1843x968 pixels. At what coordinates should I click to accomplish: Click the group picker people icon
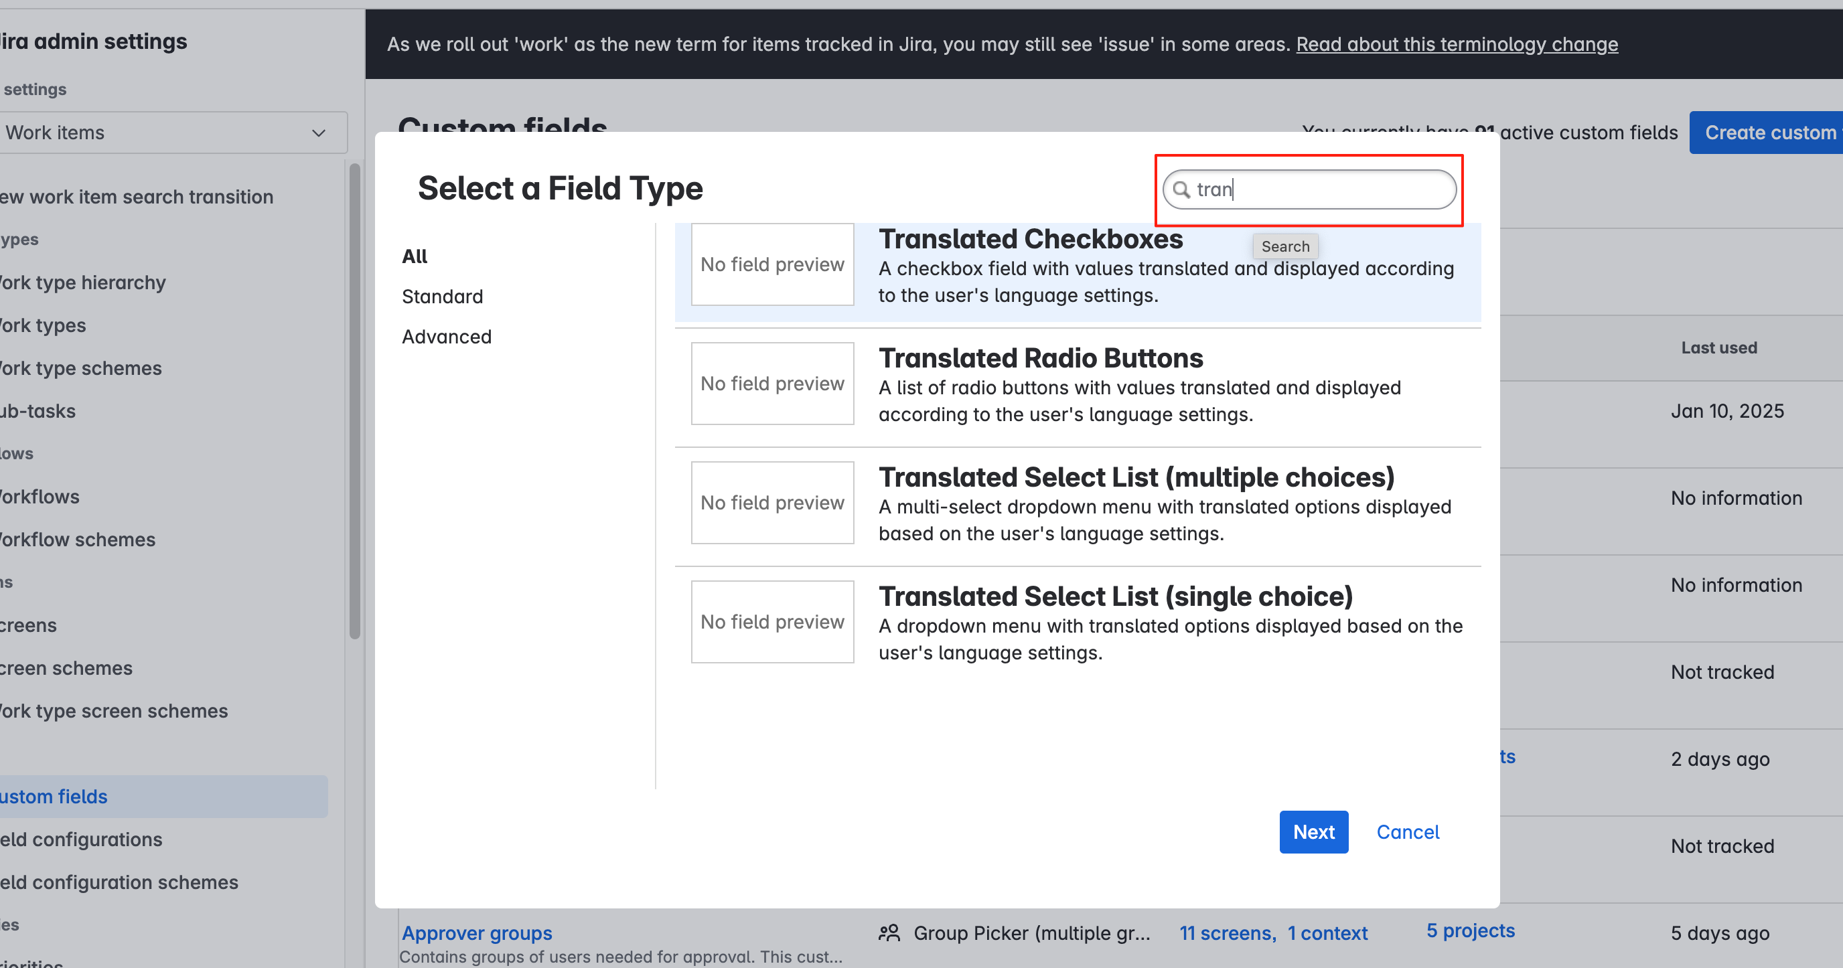coord(889,933)
